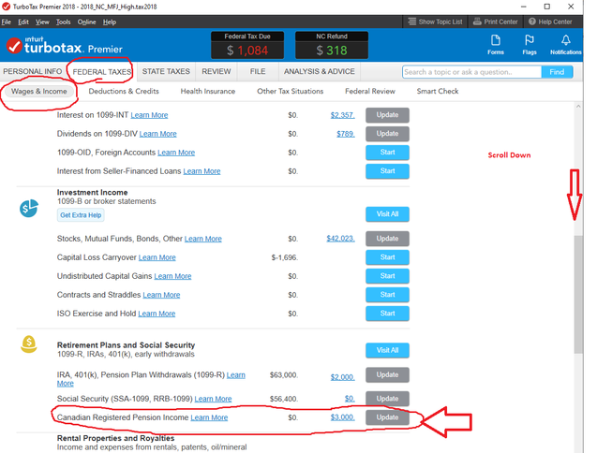The height and width of the screenshot is (453, 597).
Task: Click the NC Refund $318 display
Action: pyautogui.click(x=332, y=45)
